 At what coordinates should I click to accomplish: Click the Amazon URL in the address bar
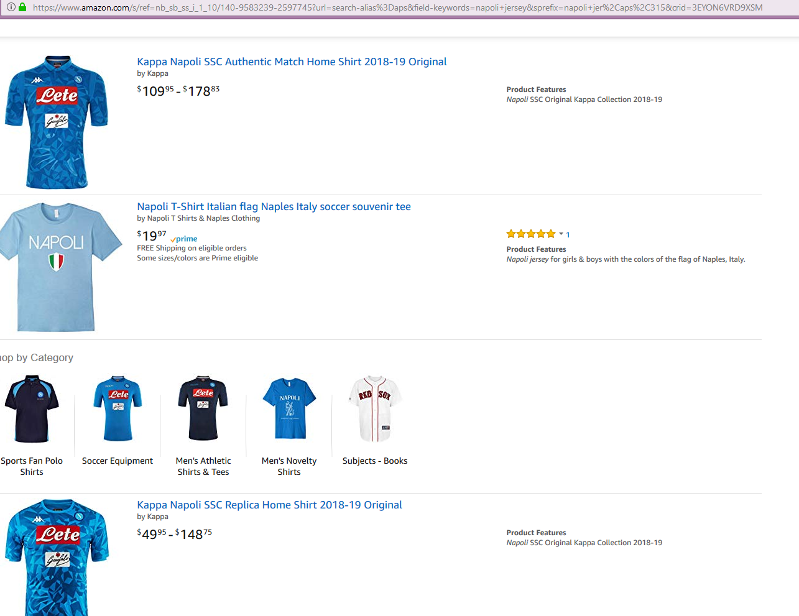coord(397,7)
